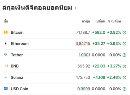Click the Bitcoin coin icon
Image resolution: width=130 pixels, height=95 pixels.
tap(6, 32)
